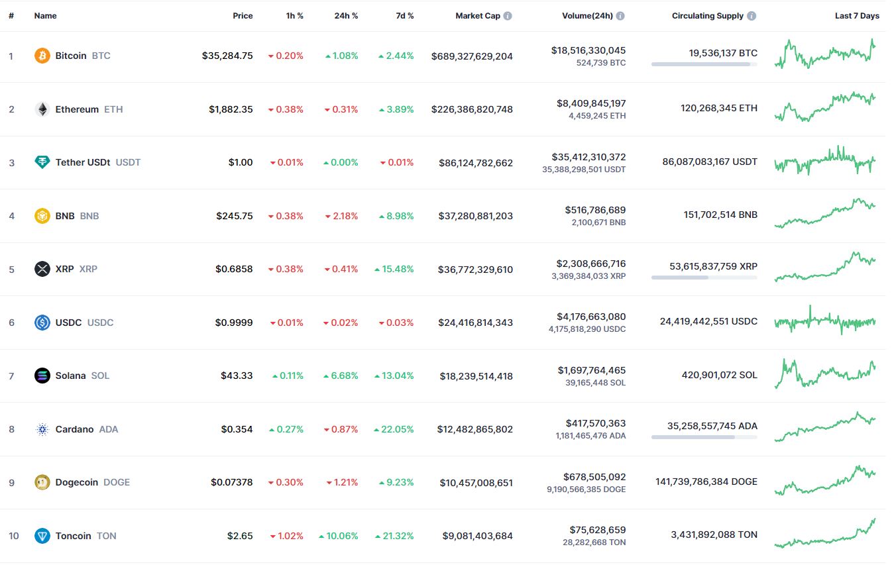This screenshot has width=894, height=565.
Task: Click the XRP circulating supply progress bar
Action: click(704, 278)
